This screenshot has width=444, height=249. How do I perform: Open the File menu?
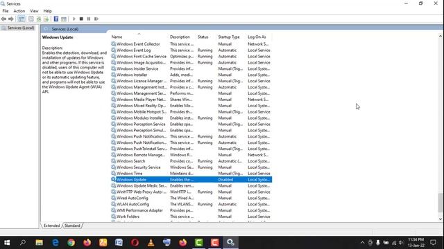coord(6,11)
